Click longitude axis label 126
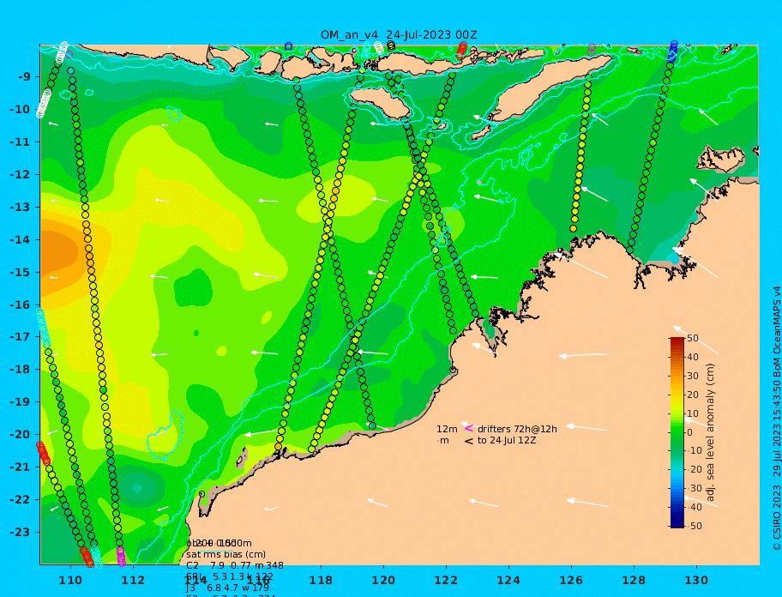This screenshot has height=597, width=782. [571, 580]
